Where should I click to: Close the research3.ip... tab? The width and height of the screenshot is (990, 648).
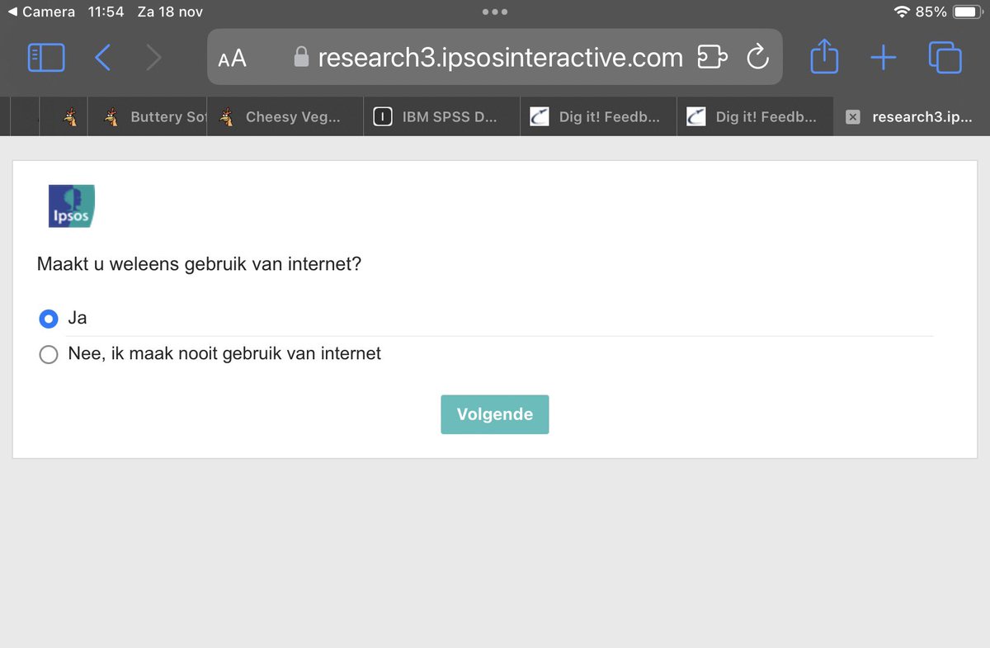click(x=854, y=117)
